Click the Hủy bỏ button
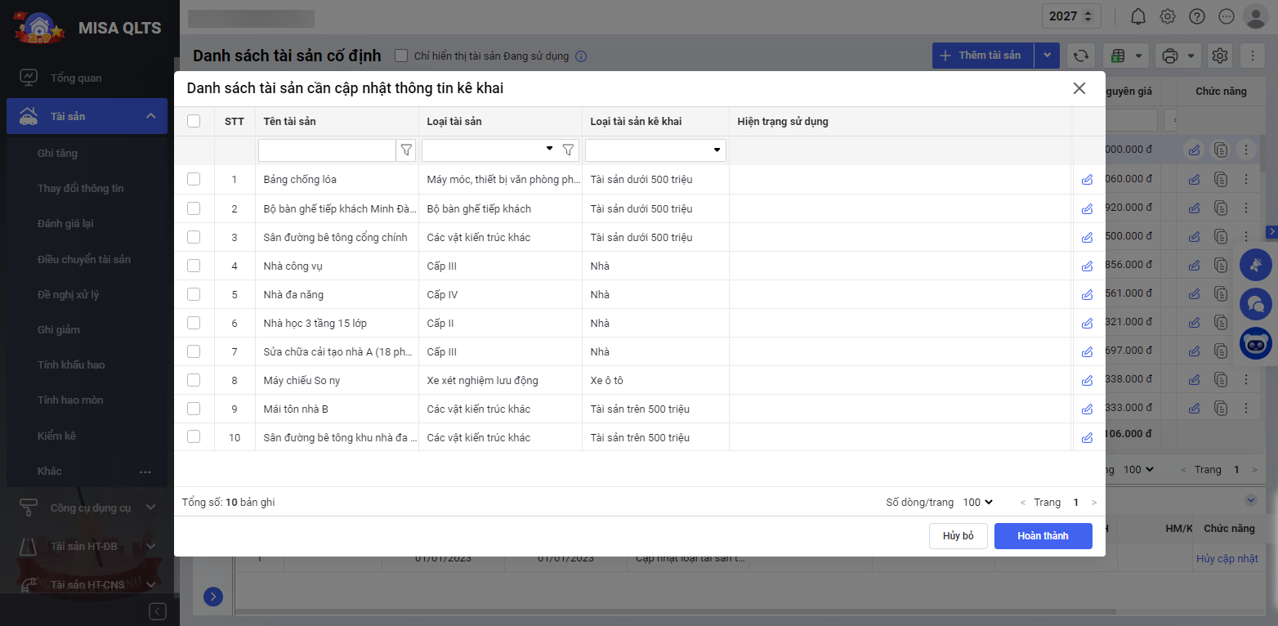The width and height of the screenshot is (1278, 626). (x=958, y=536)
